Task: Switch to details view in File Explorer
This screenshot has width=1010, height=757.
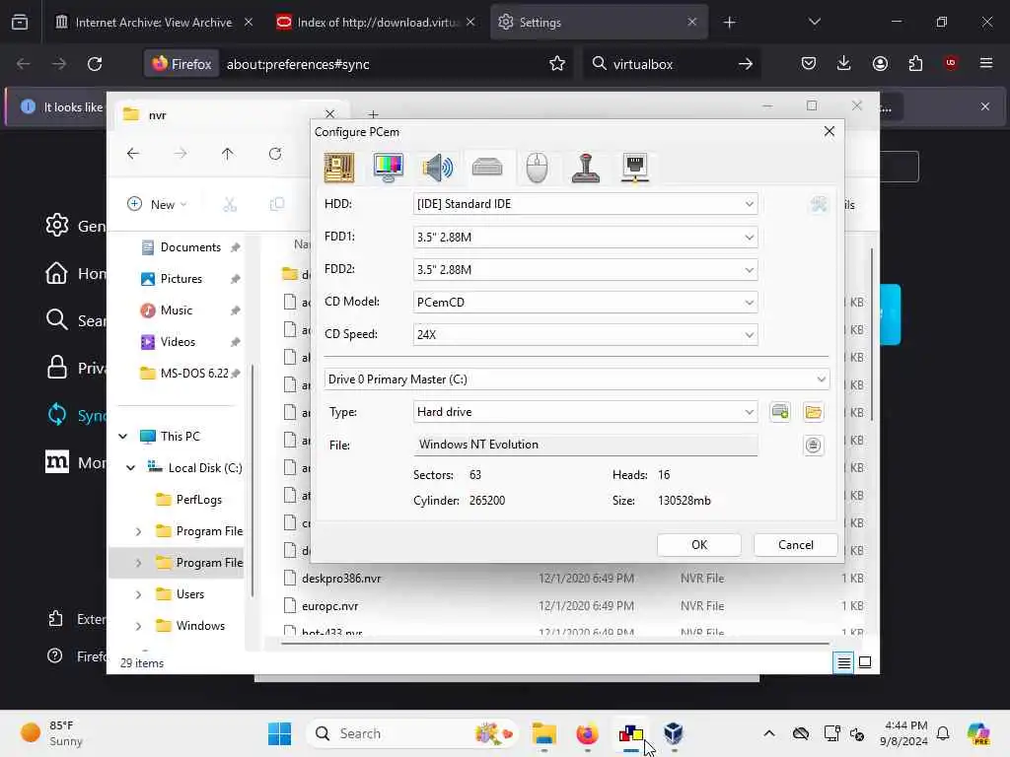Action: click(x=844, y=662)
